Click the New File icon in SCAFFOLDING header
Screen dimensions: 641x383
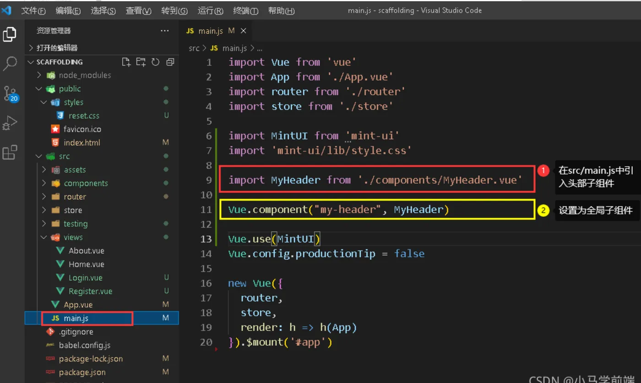126,62
